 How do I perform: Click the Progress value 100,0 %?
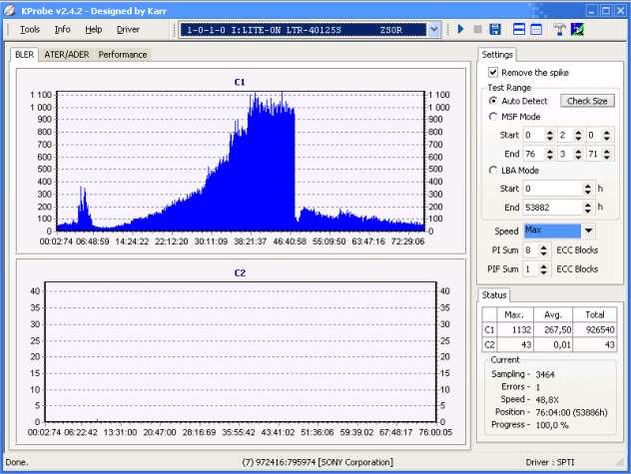point(552,425)
